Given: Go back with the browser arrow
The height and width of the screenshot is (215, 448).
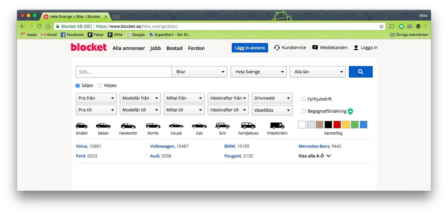Looking at the screenshot, I should [22, 26].
